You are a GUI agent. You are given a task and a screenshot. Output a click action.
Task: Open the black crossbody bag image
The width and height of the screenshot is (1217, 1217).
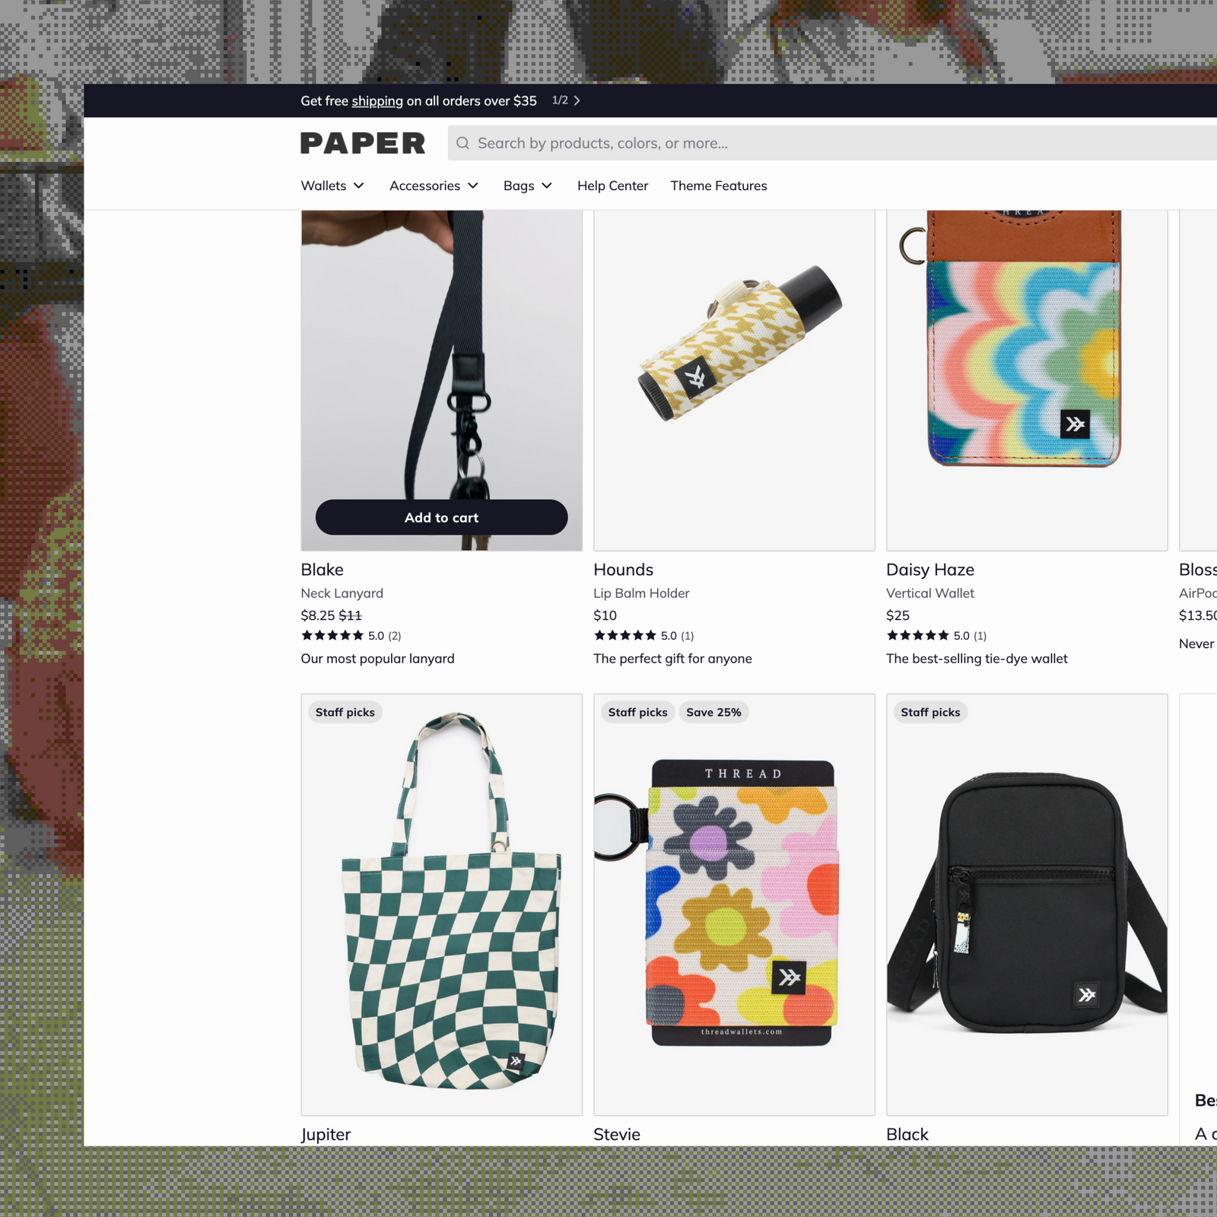[1027, 904]
